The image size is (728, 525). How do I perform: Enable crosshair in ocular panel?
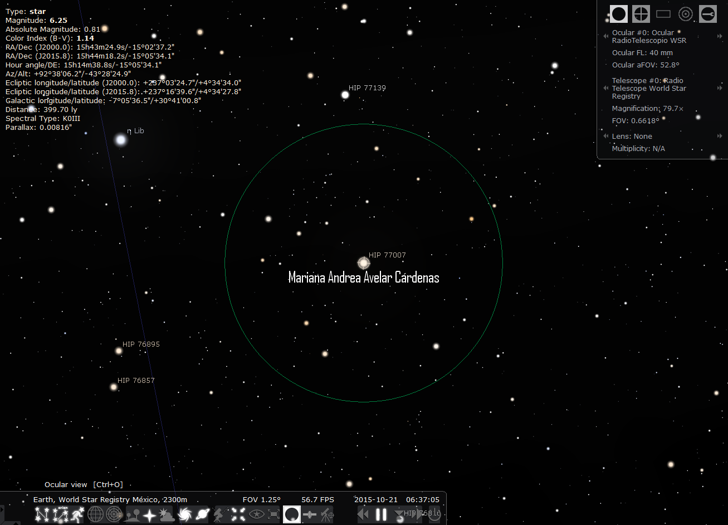point(641,14)
